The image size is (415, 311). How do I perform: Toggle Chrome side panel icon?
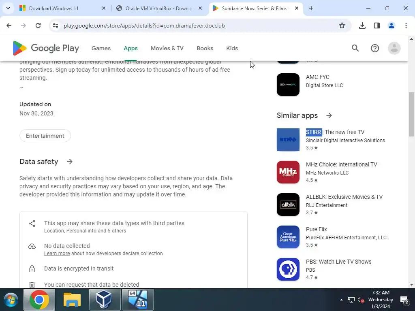376,26
